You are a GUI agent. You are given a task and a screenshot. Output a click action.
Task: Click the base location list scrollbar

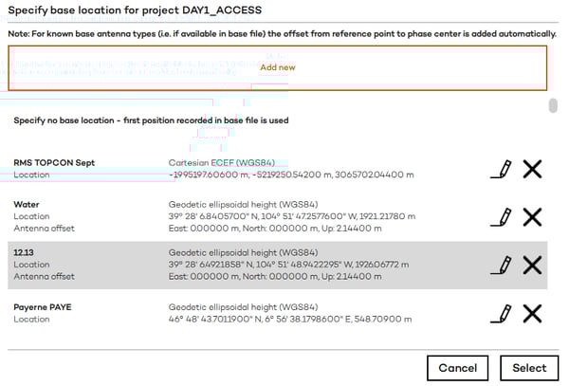tap(553, 106)
